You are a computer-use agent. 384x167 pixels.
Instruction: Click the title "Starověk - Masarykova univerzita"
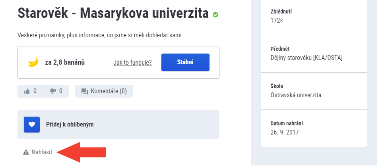tap(113, 13)
